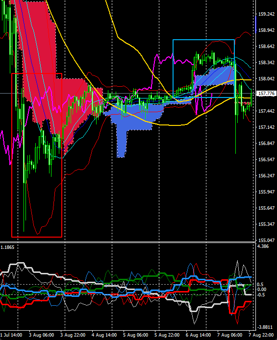Image resolution: width=277 pixels, height=340 pixels.
Task: Click the current price label 157.776
Action: 266,94
